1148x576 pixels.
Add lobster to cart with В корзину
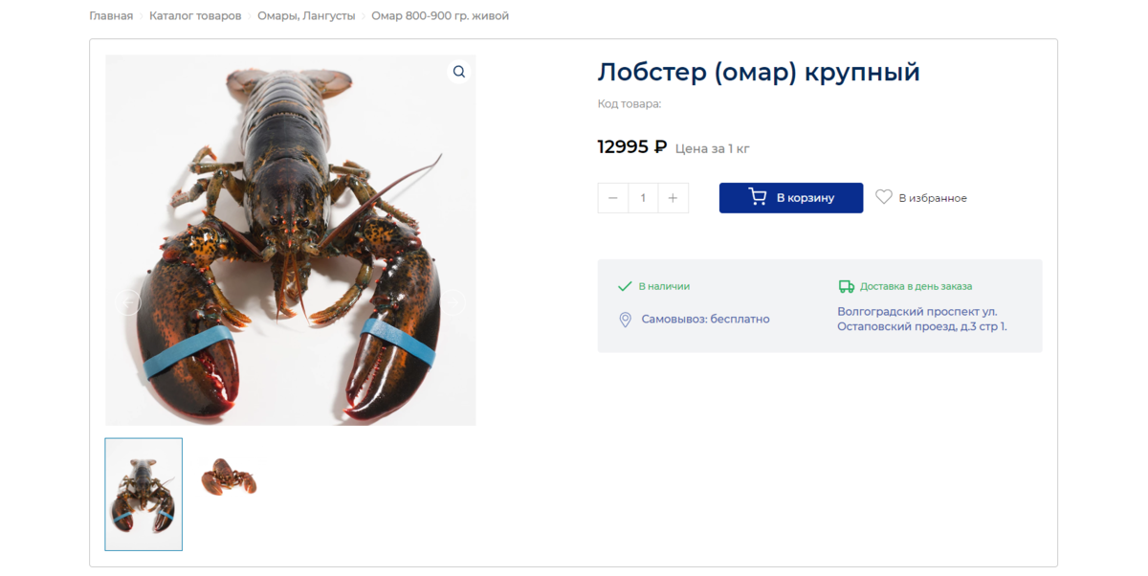791,198
